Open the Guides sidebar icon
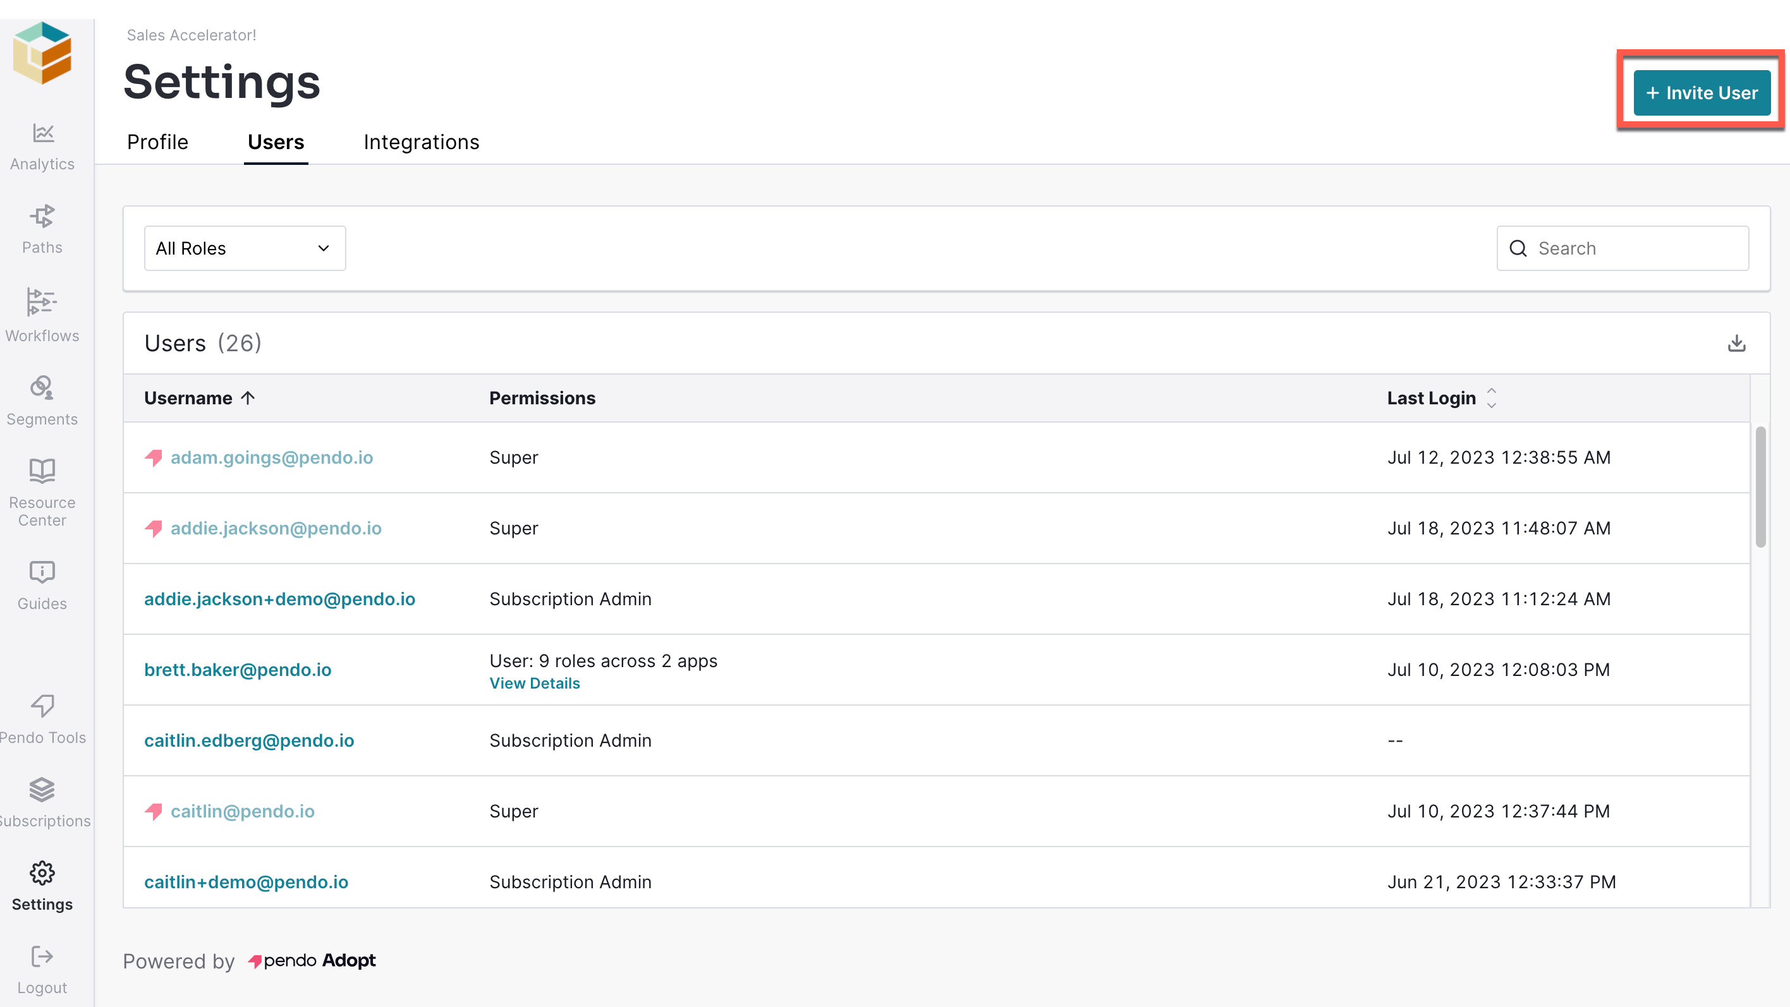Image resolution: width=1790 pixels, height=1007 pixels. click(42, 572)
